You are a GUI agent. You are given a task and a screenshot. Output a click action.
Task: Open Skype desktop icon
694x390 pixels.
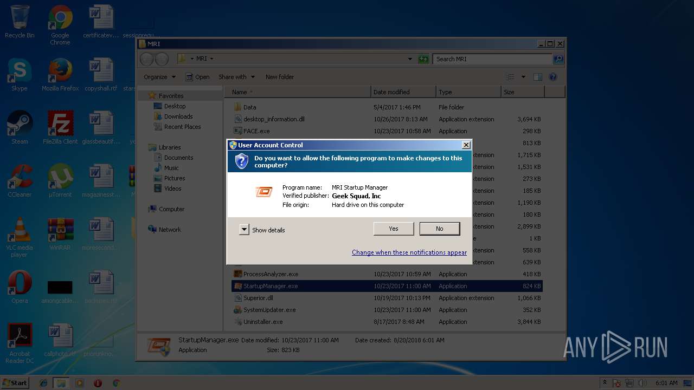pos(20,75)
